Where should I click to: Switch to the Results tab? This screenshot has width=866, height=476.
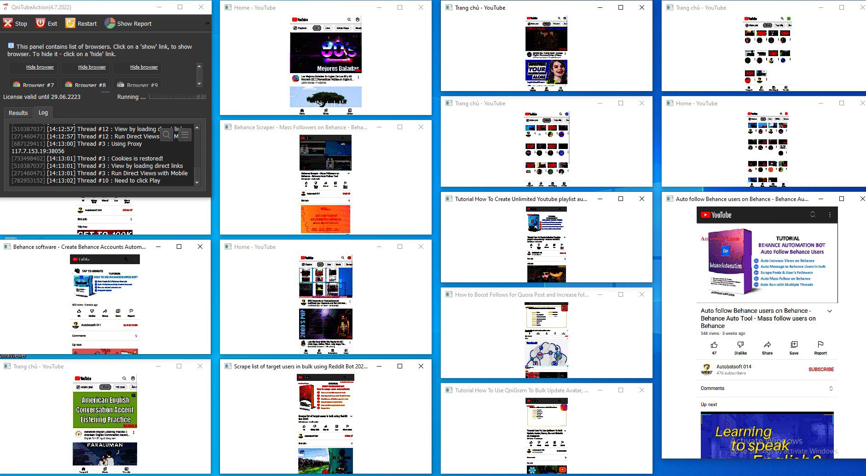[x=18, y=113]
